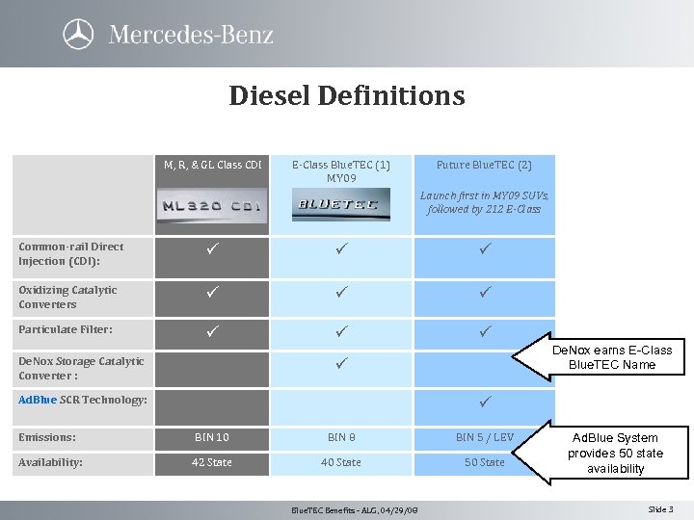
Task: Click the BLUETEC badge image
Action: 341,204
